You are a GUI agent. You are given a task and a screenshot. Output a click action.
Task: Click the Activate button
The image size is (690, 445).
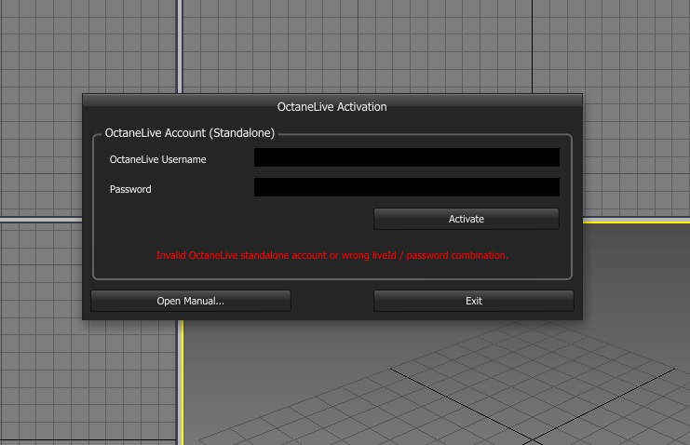[x=467, y=219]
